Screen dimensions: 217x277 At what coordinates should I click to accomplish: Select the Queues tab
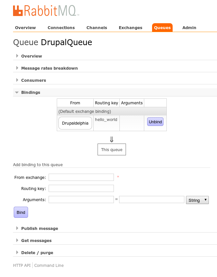coord(162,28)
